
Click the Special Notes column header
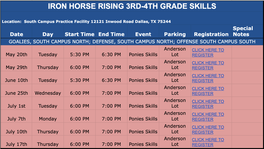(x=243, y=31)
